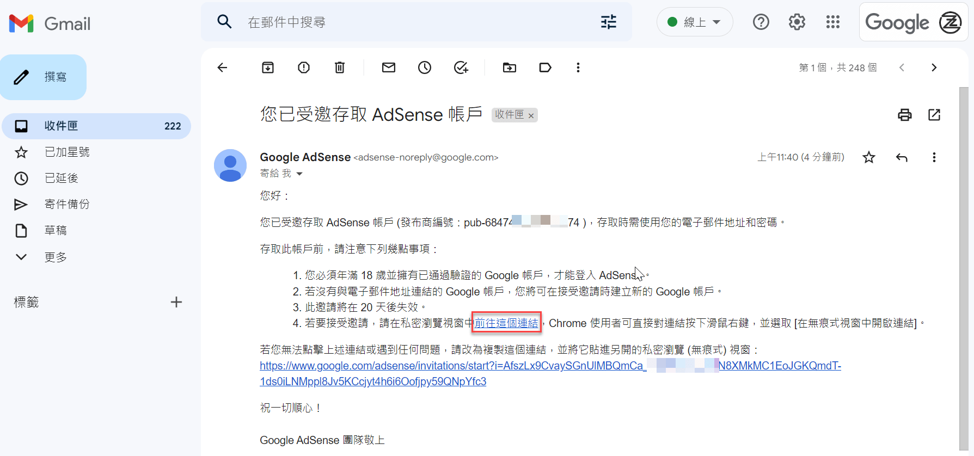The image size is (974, 456).
Task: Open the Help question mark icon
Action: 761,22
